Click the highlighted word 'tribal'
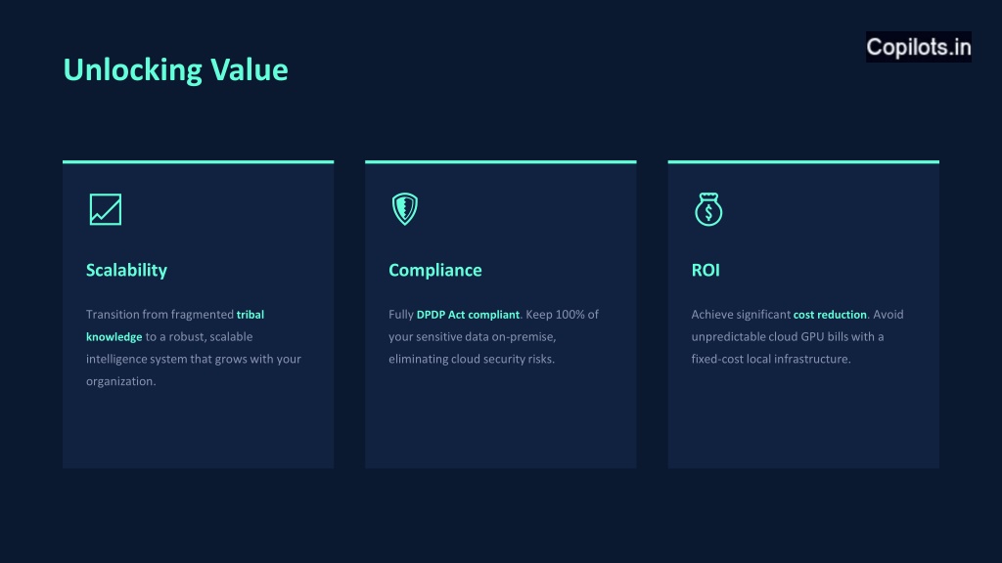The width and height of the screenshot is (1002, 563). tap(250, 315)
